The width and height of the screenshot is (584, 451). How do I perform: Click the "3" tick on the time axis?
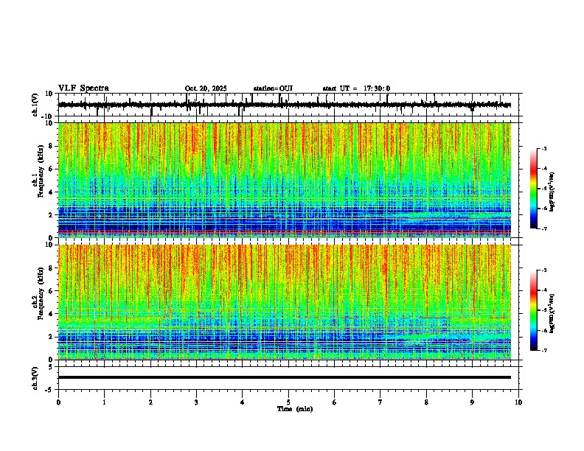click(x=196, y=402)
